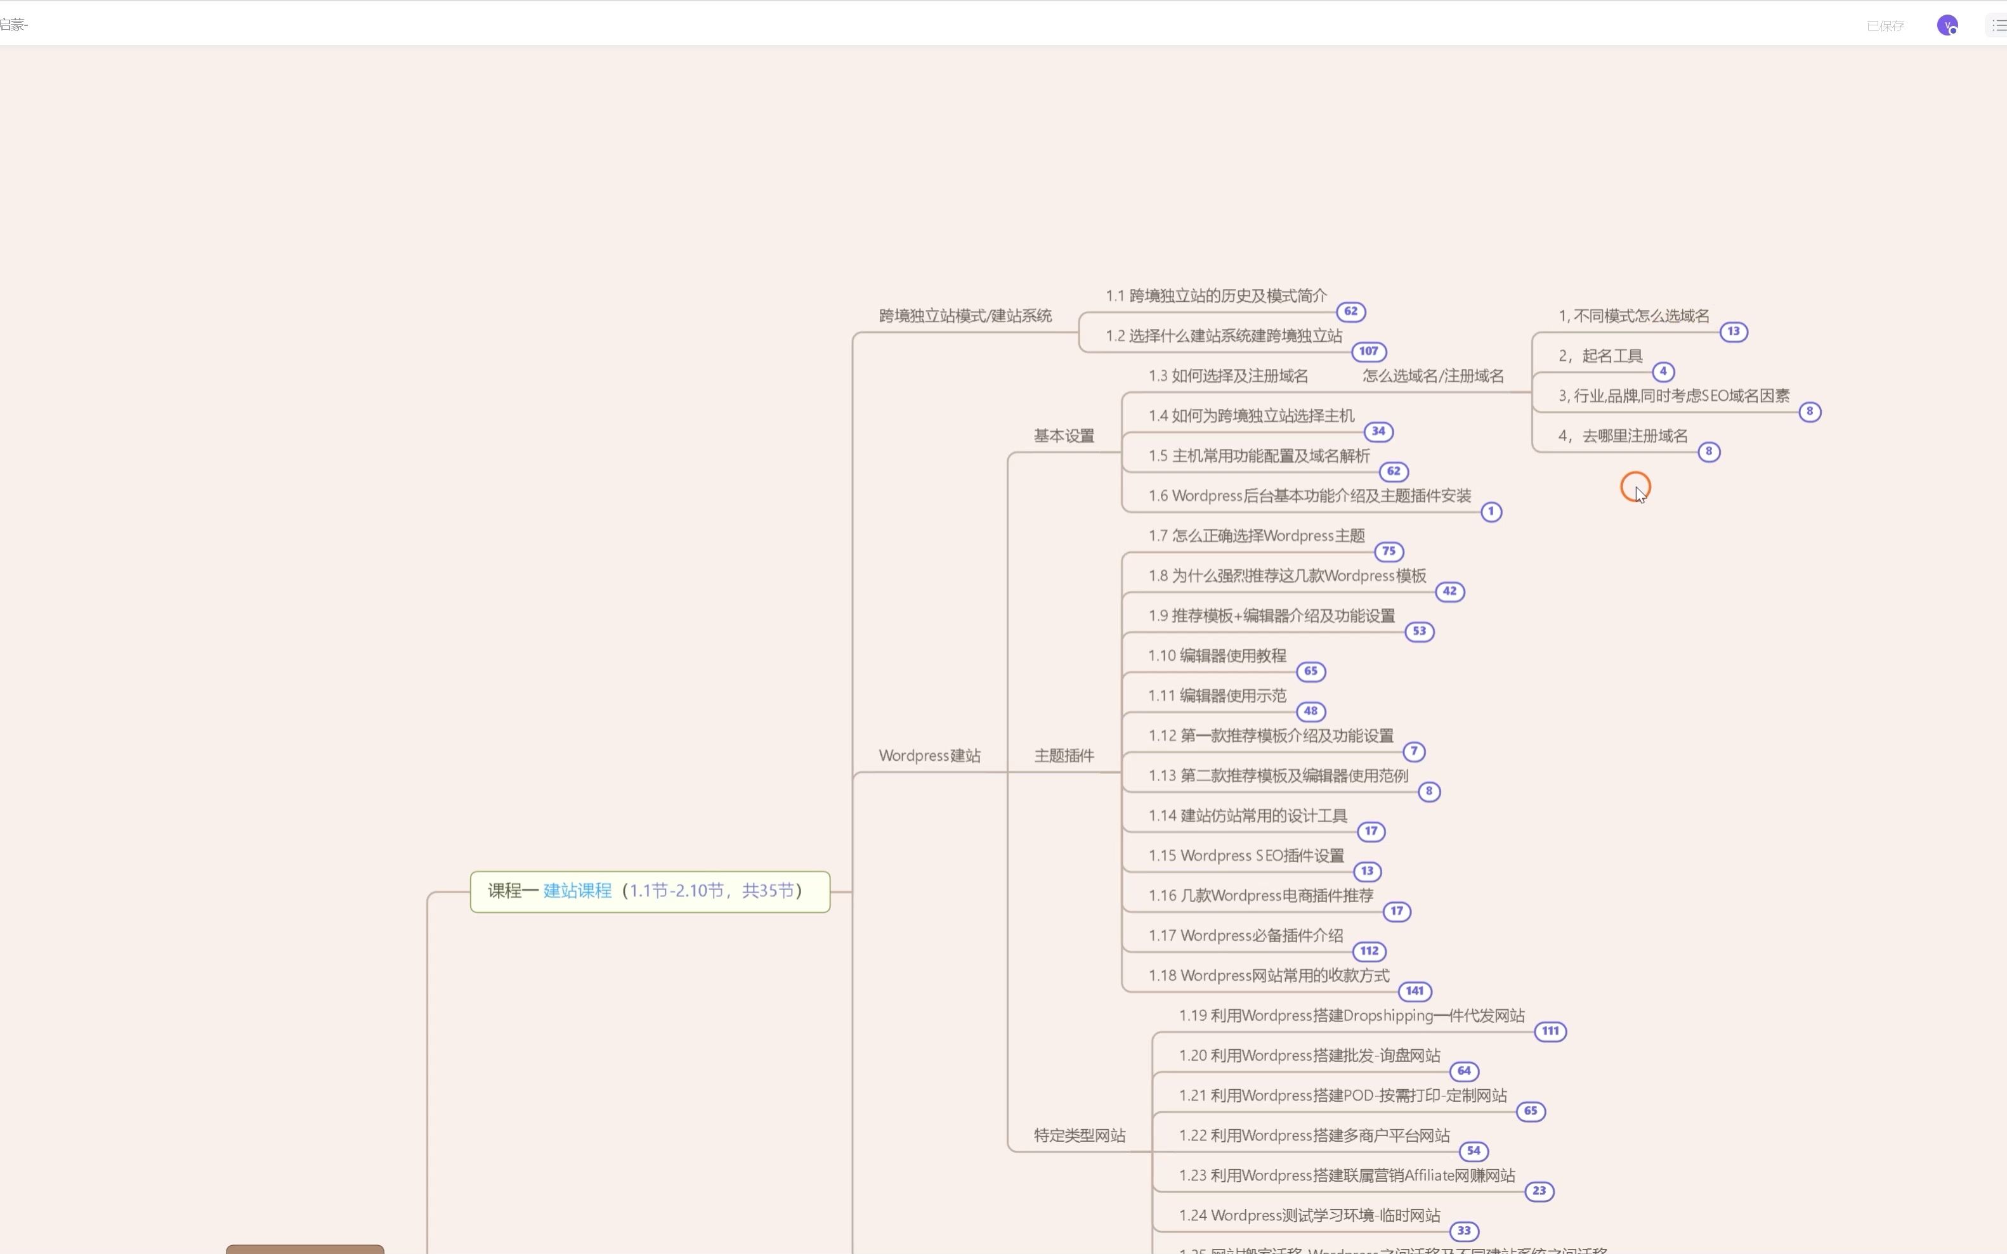
Task: Select the Wordpress建站 node
Action: (x=929, y=756)
